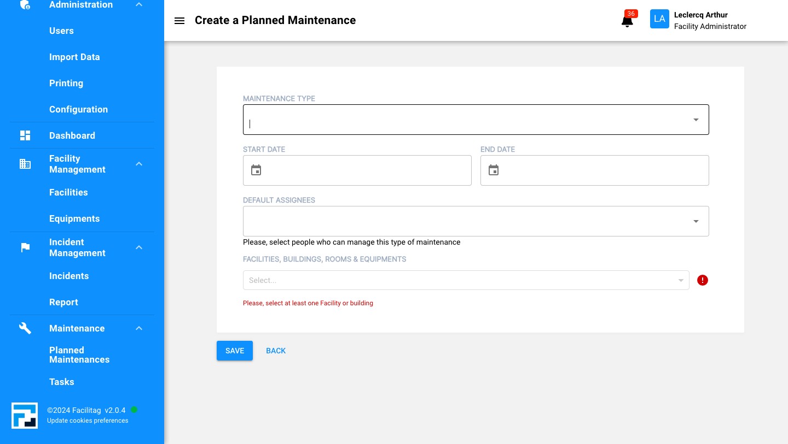Viewport: 788px width, 444px height.
Task: Open Planned Maintenances in sidebar
Action: 79,355
